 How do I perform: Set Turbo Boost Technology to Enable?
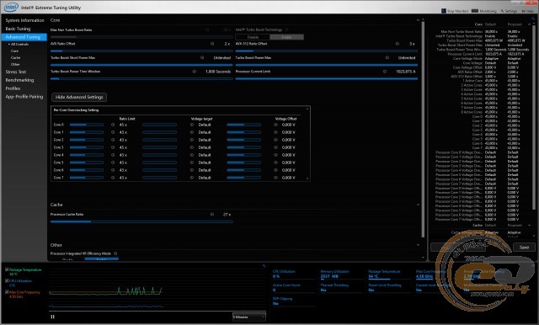pyautogui.click(x=286, y=37)
